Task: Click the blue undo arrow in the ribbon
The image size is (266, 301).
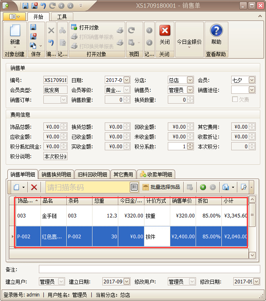Action: pyautogui.click(x=51, y=42)
